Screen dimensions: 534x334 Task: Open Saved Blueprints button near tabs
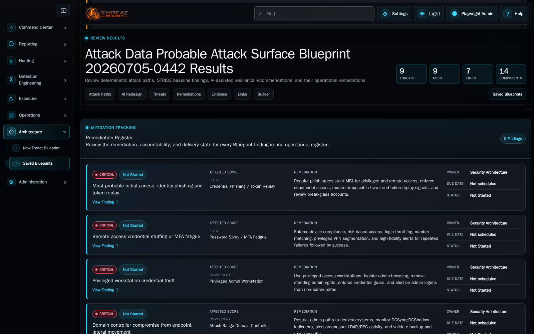(x=507, y=94)
